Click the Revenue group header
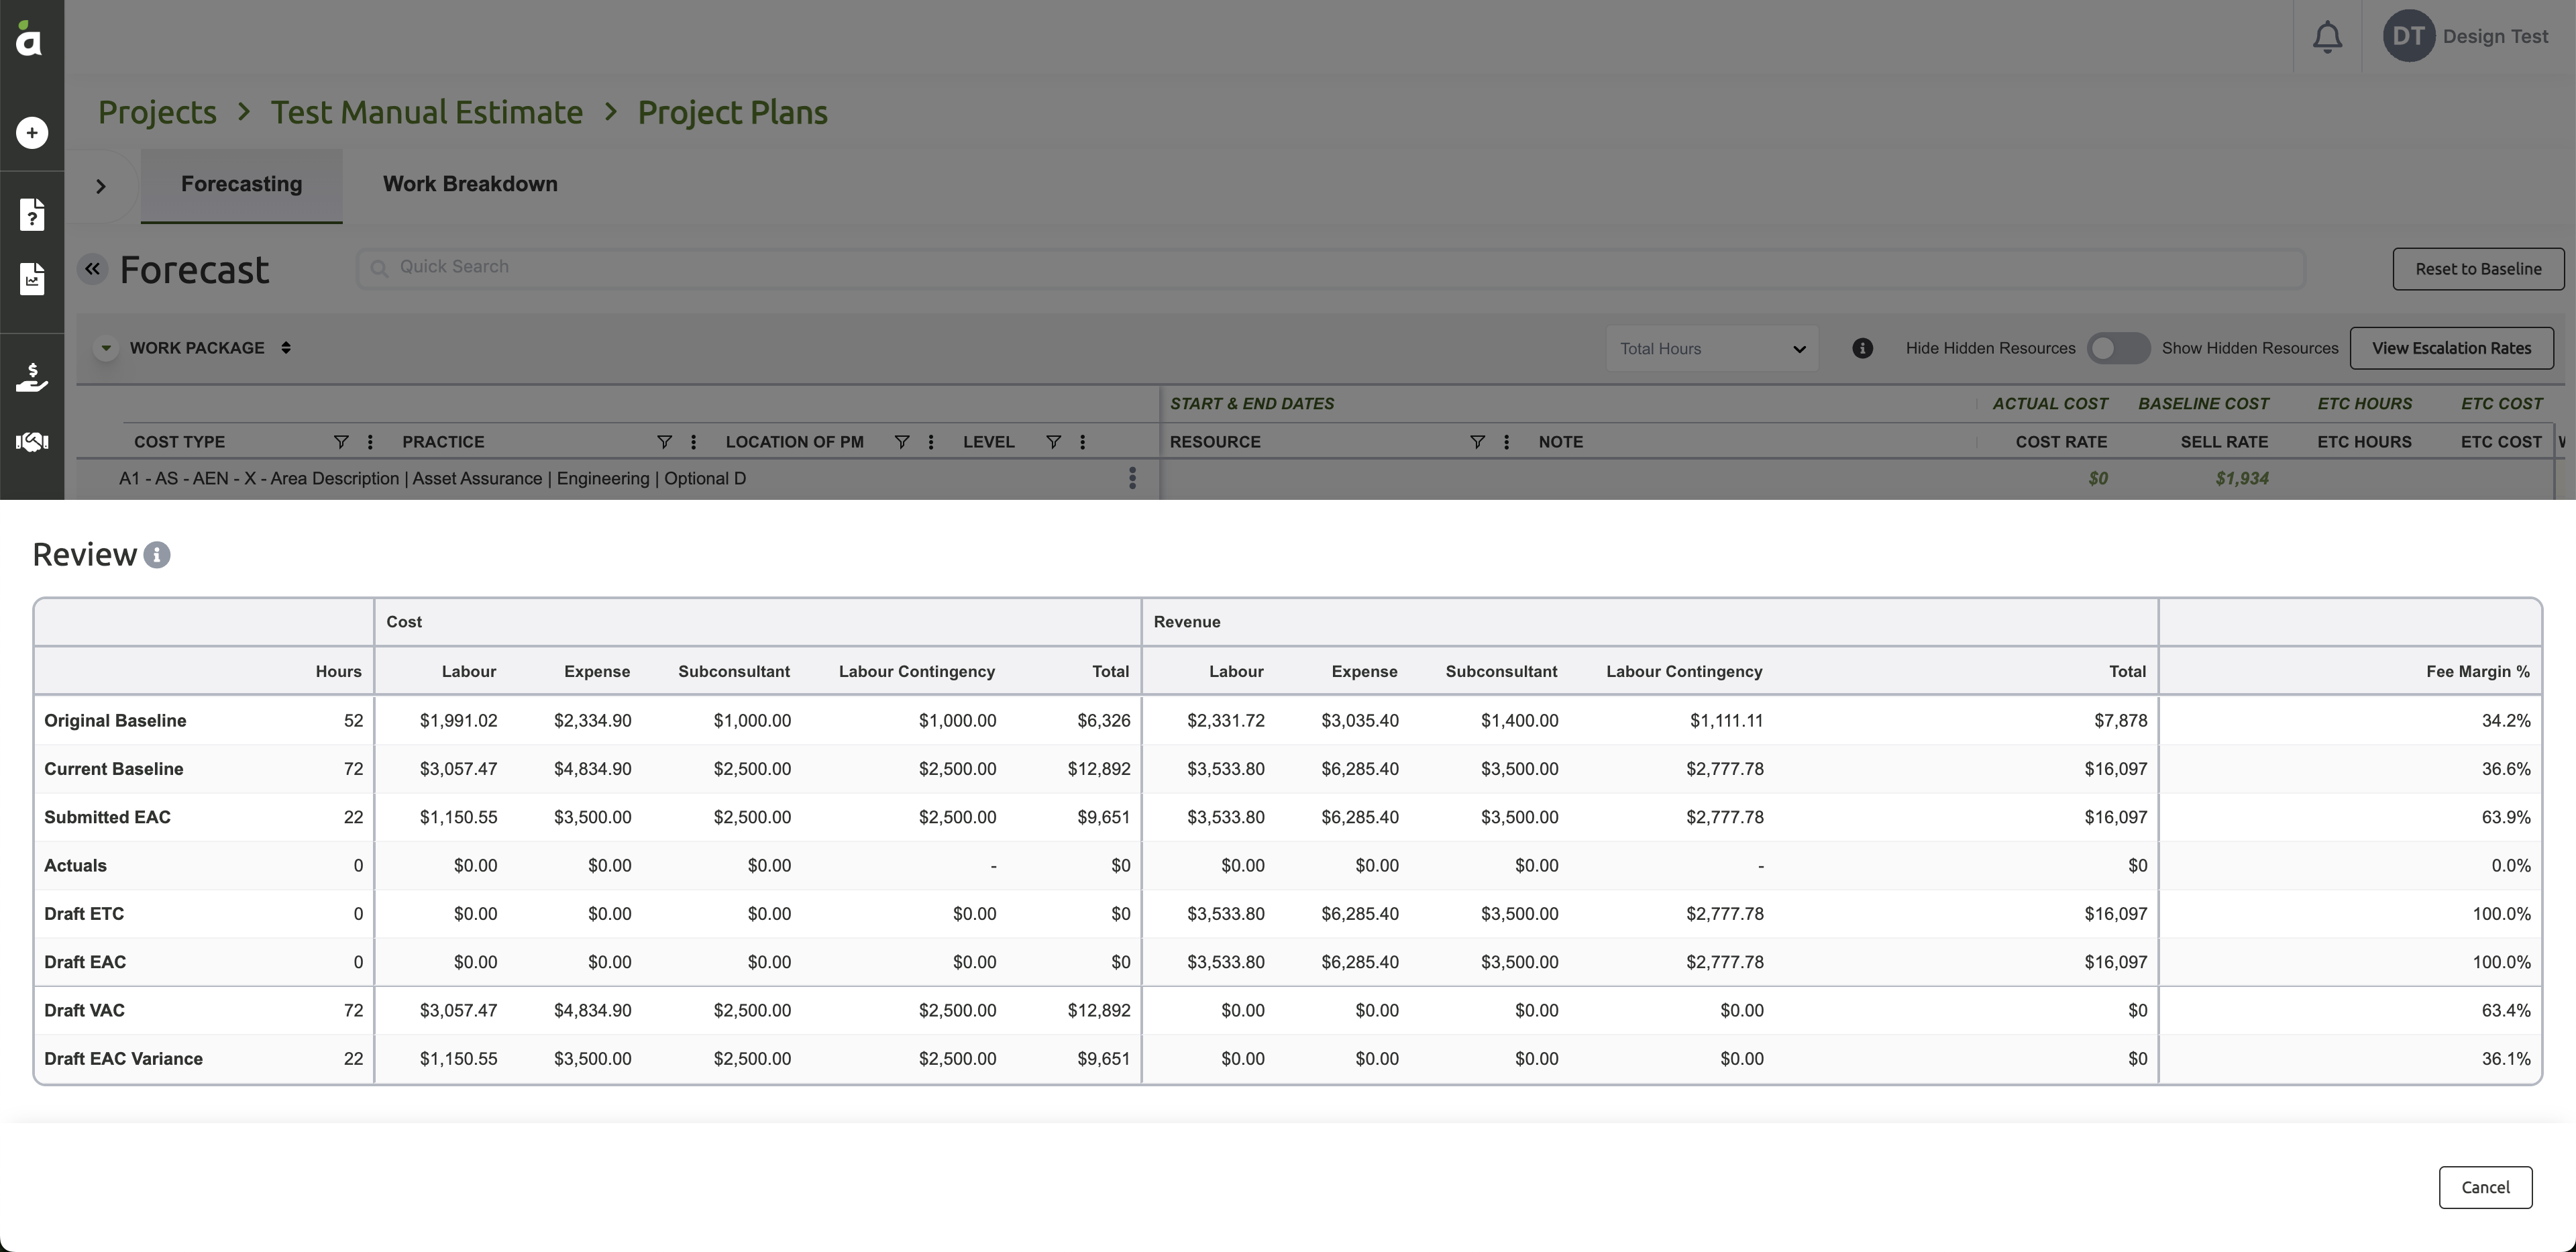 tap(1187, 622)
